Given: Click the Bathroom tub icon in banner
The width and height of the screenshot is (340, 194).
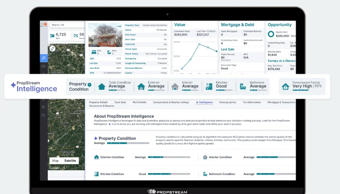Looking at the screenshot, I should pyautogui.click(x=243, y=87).
